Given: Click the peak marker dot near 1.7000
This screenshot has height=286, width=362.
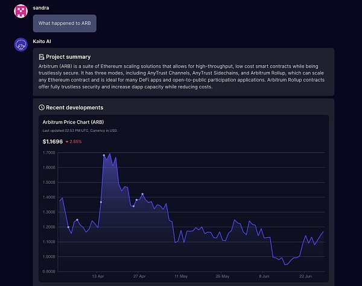Looking at the screenshot, I should click(x=104, y=155).
